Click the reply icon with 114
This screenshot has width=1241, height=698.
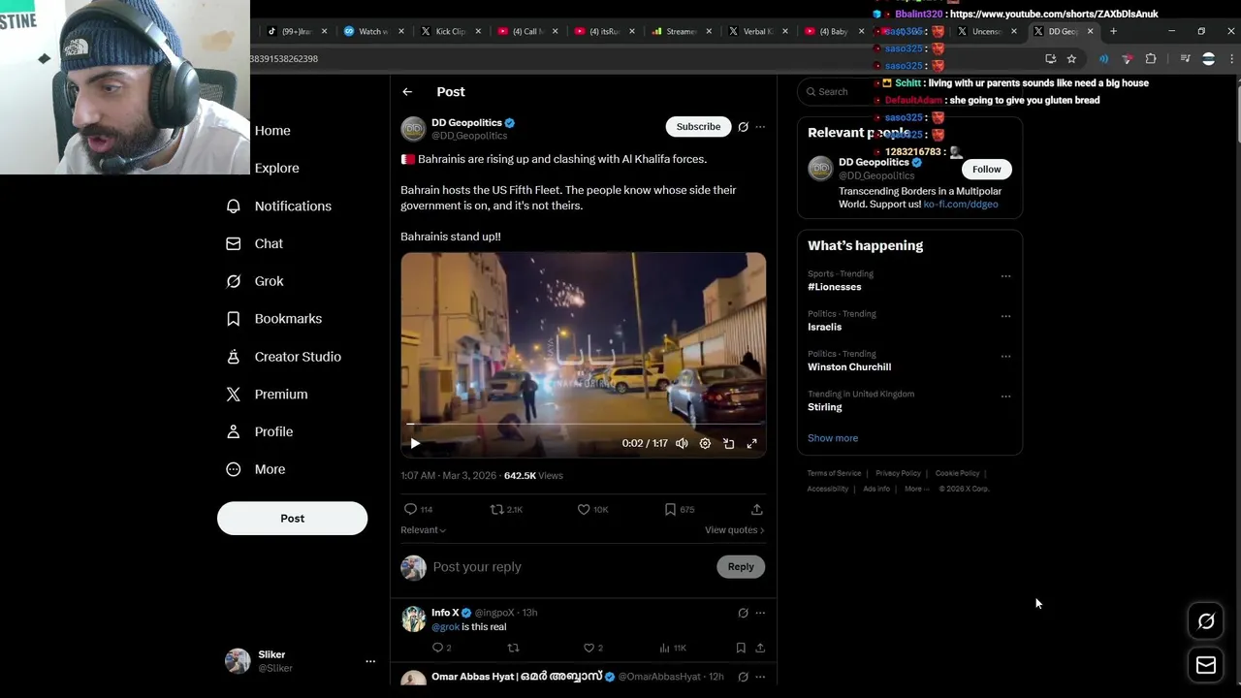pyautogui.click(x=418, y=509)
